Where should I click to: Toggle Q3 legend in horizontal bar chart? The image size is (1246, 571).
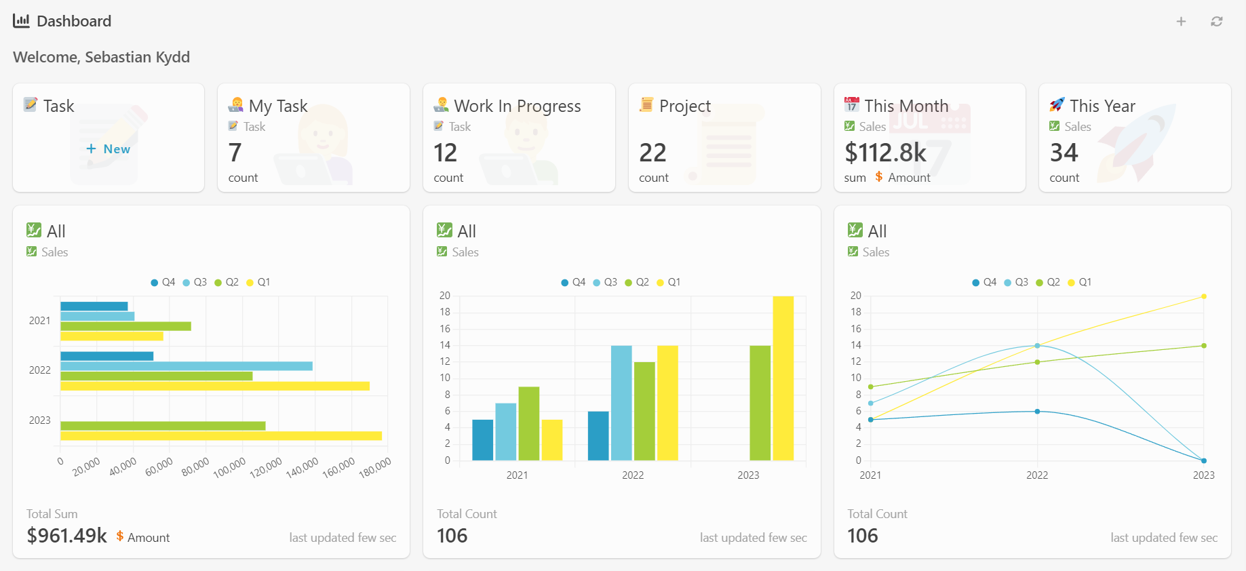(x=195, y=282)
